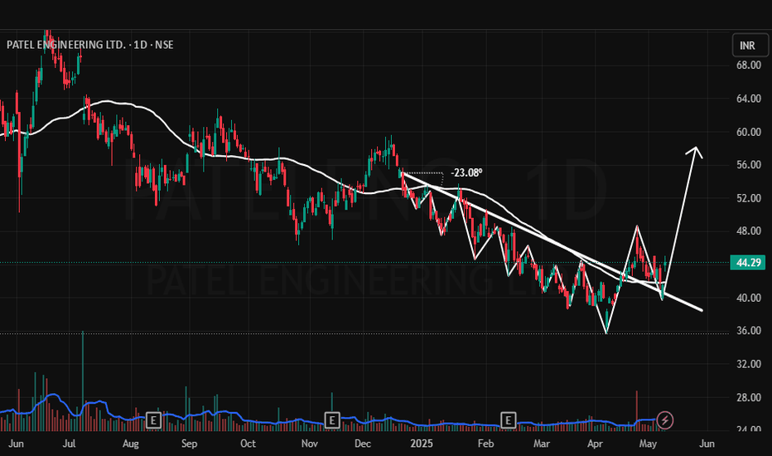Click the Nov time axis label
This screenshot has height=456, width=772.
click(309, 444)
